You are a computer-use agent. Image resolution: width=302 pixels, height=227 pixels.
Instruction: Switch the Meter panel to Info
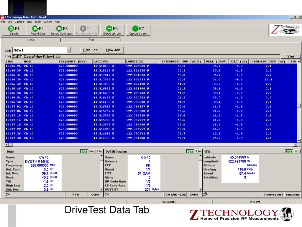pos(99,151)
